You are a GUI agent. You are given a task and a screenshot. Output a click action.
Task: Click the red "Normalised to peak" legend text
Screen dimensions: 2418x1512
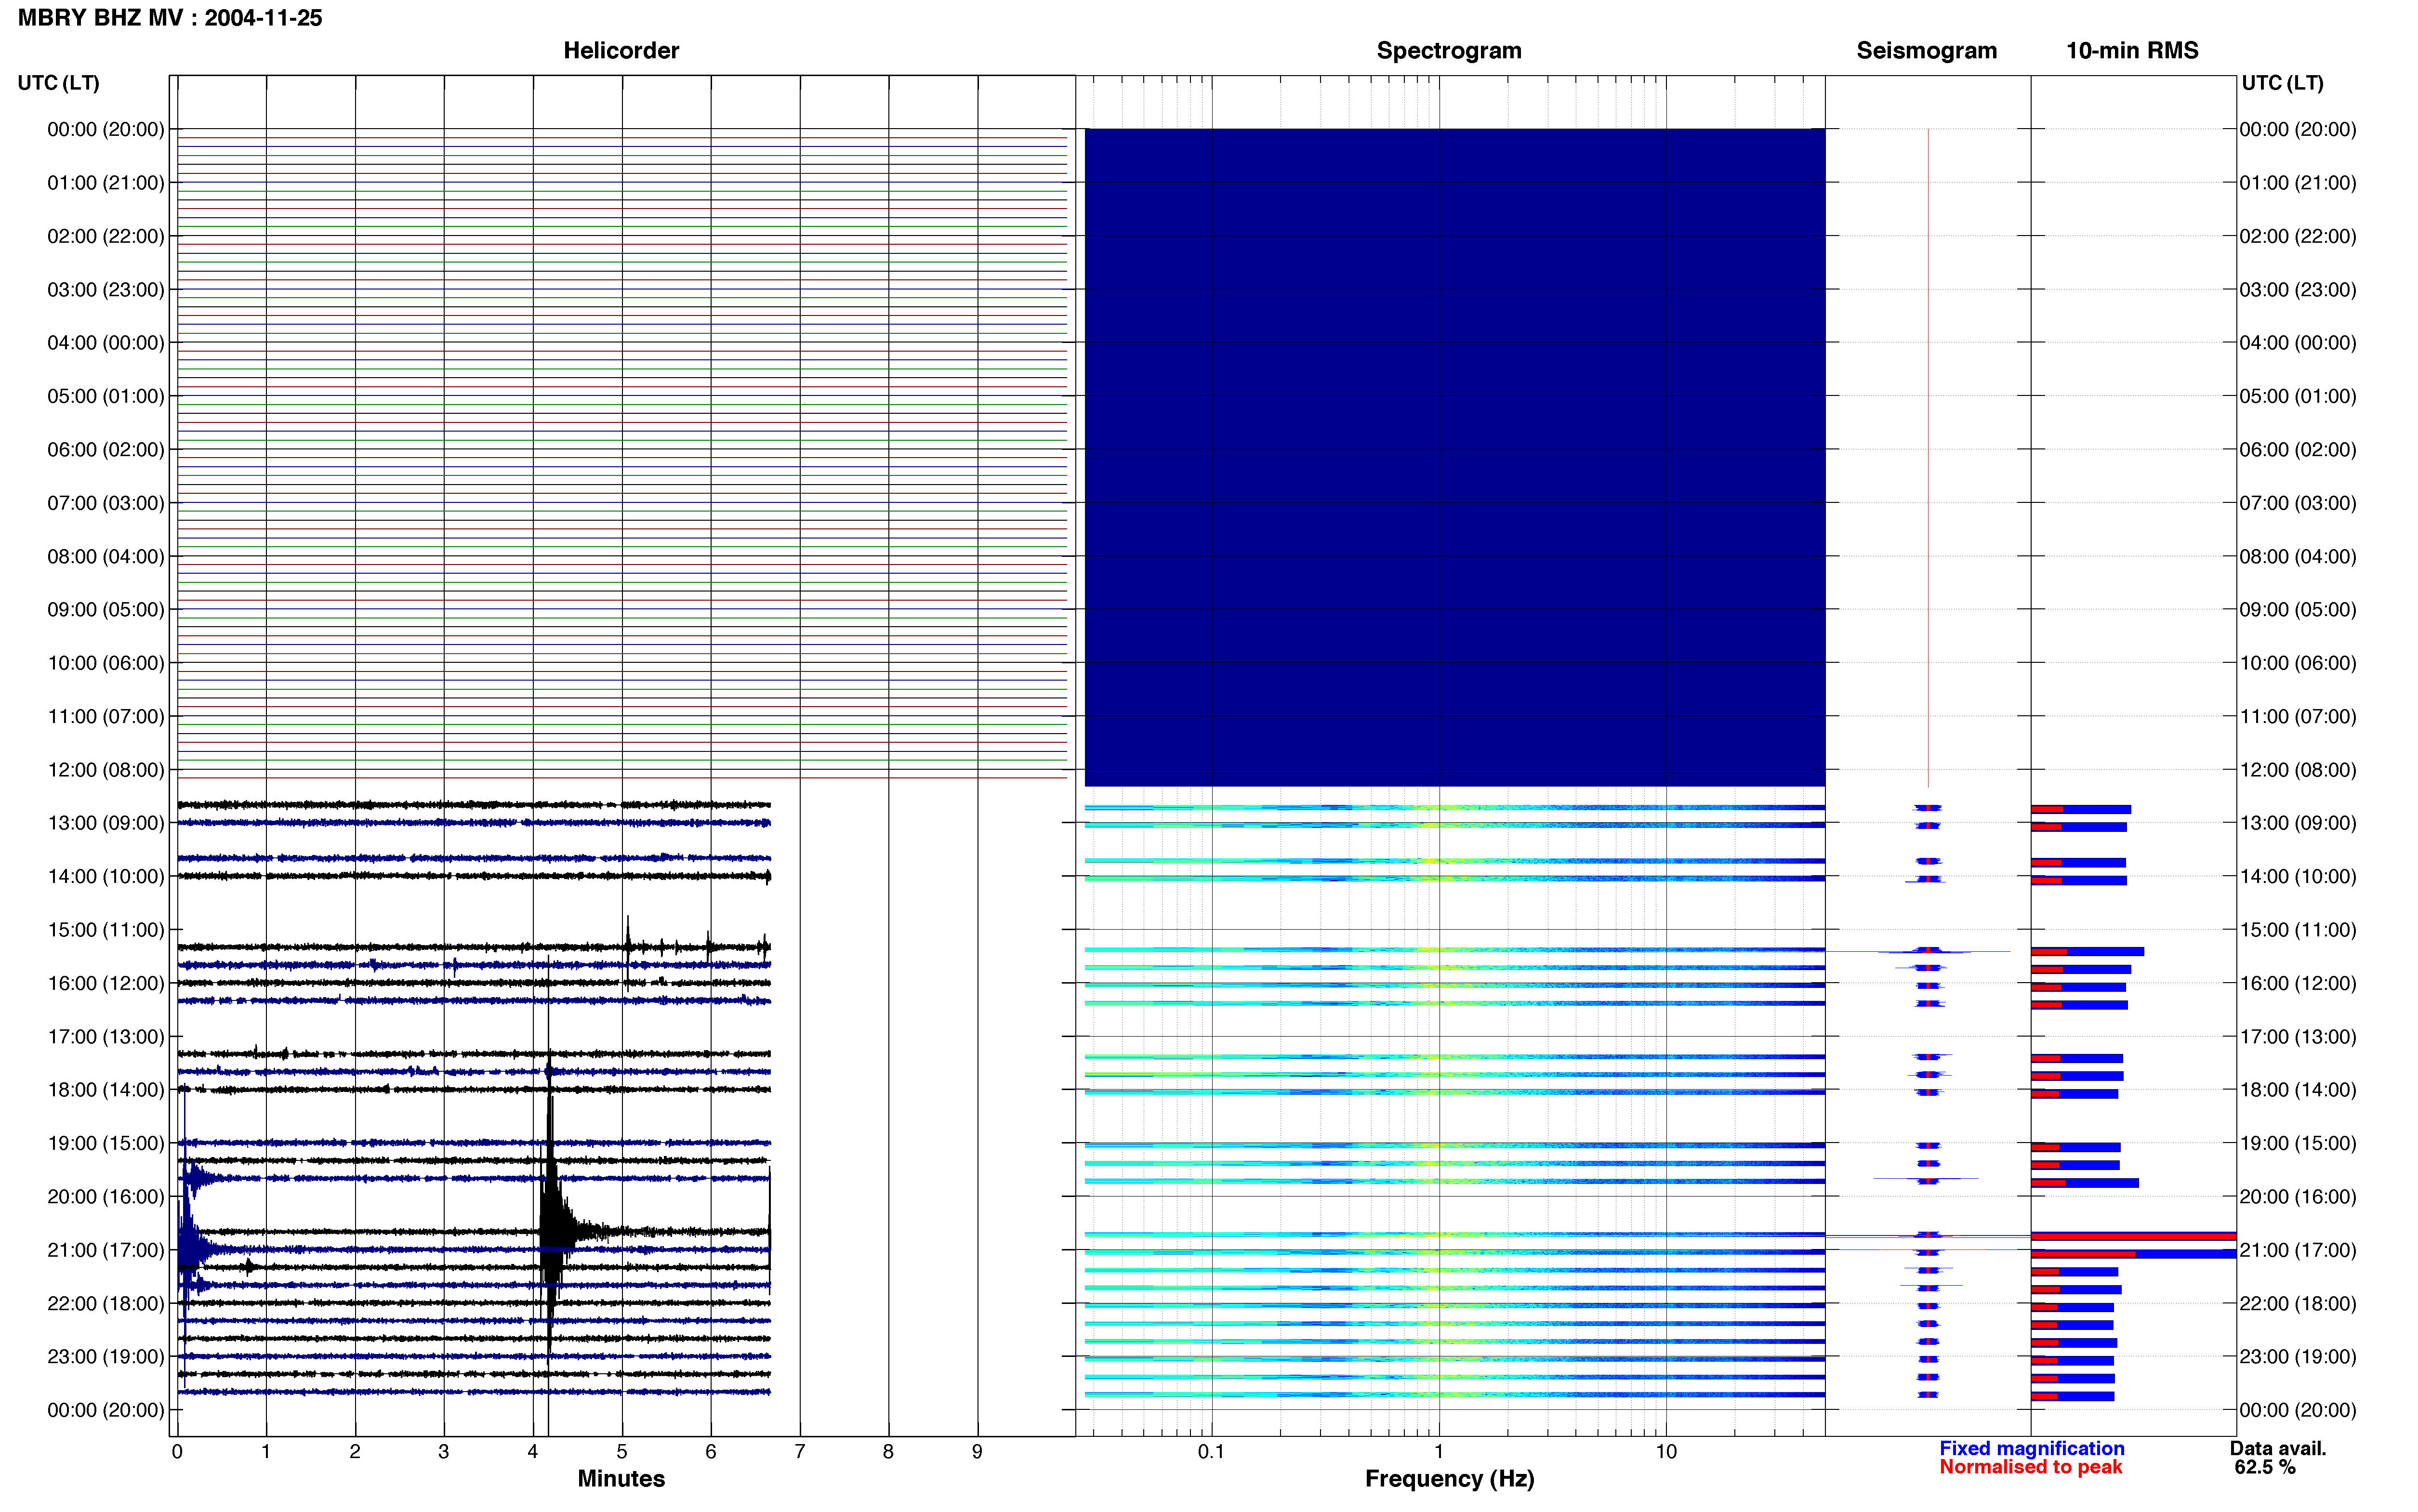2030,1467
